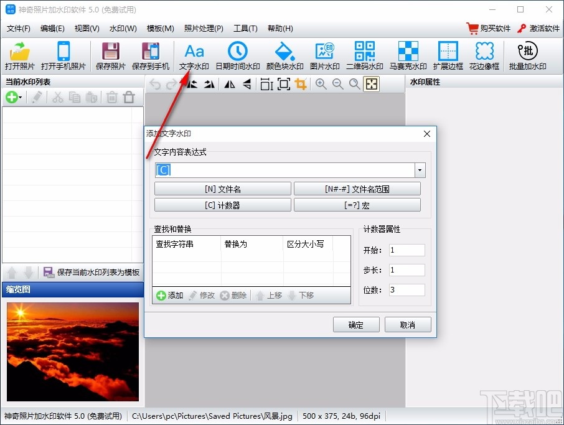Choose the 颜色块水印 paint bucket tool
Image resolution: width=564 pixels, height=425 pixels.
pos(284,56)
